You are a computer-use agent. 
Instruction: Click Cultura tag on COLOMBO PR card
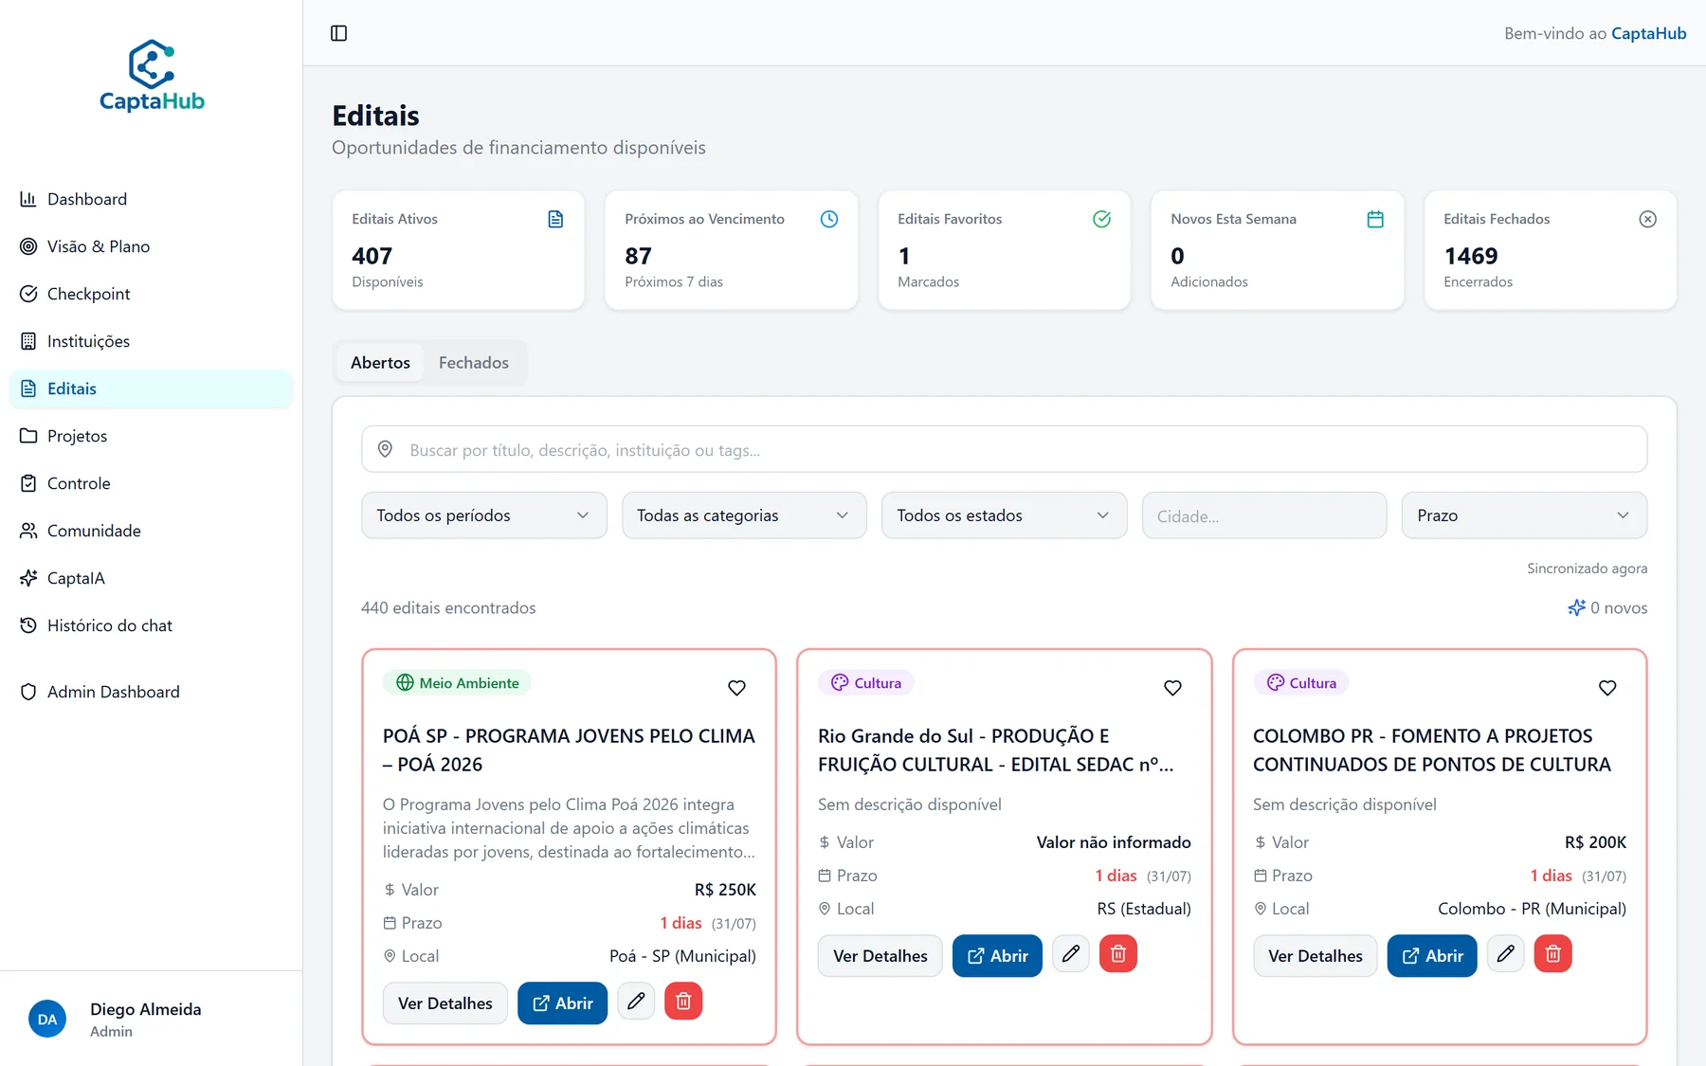[1300, 683]
